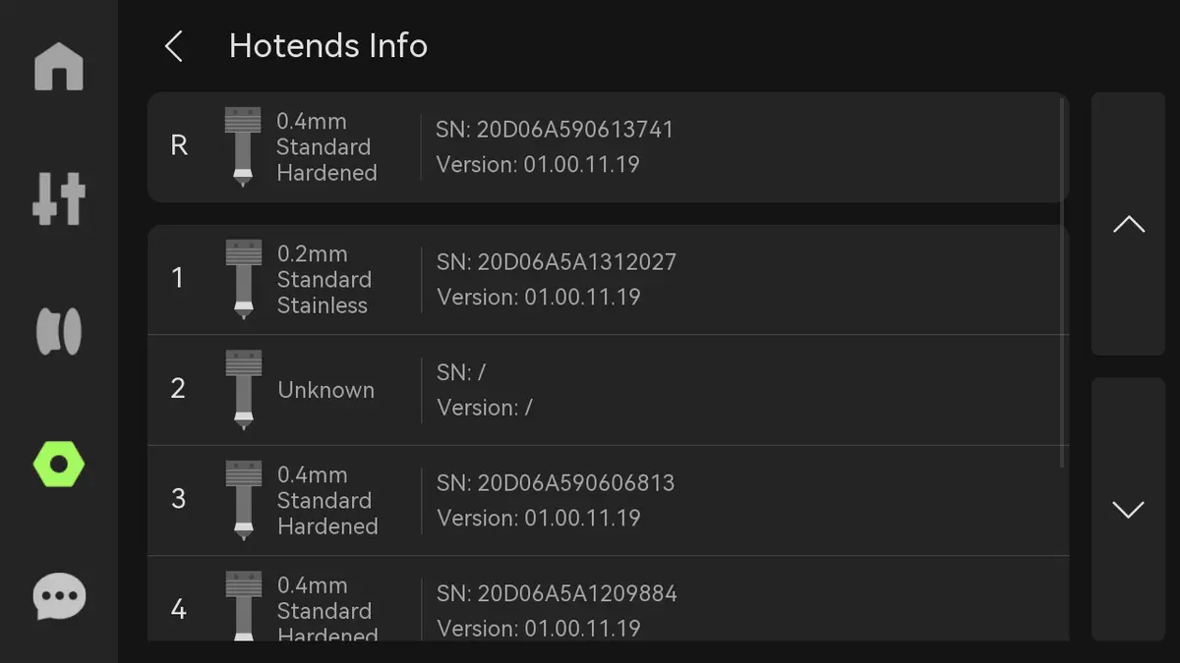Open the chat bubble messages icon
The image size is (1180, 663).
(59, 596)
